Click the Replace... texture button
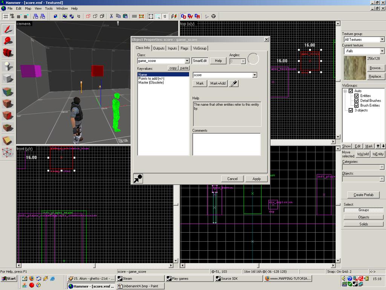 click(376, 76)
